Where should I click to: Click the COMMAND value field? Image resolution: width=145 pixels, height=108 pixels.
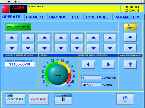(x=91, y=78)
